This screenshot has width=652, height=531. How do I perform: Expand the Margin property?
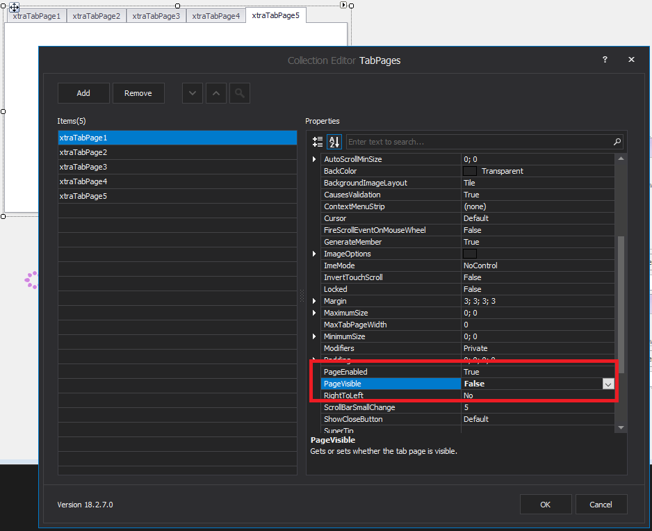[314, 301]
